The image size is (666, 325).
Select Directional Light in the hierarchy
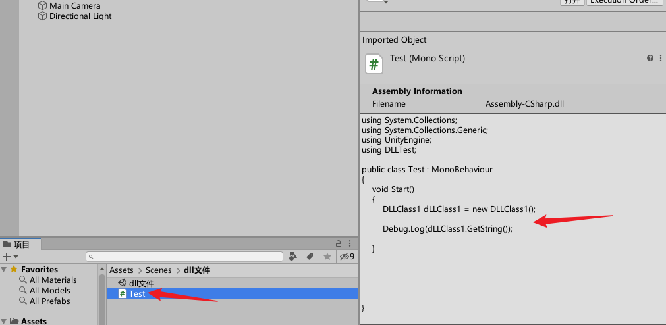point(80,16)
